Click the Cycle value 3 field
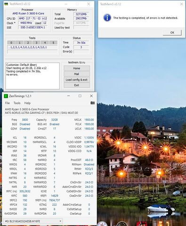This screenshot has width=186, height=226. click(81, 47)
